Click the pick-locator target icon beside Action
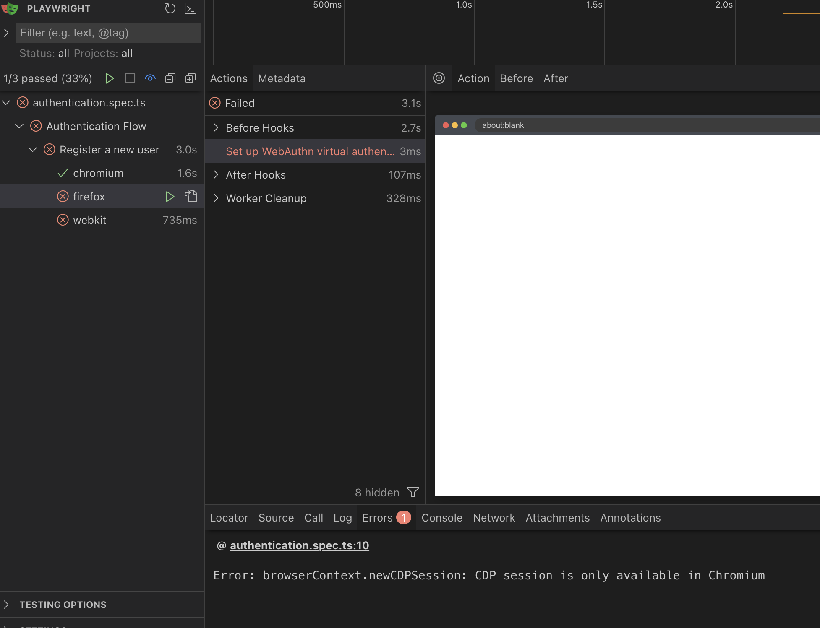 tap(439, 78)
